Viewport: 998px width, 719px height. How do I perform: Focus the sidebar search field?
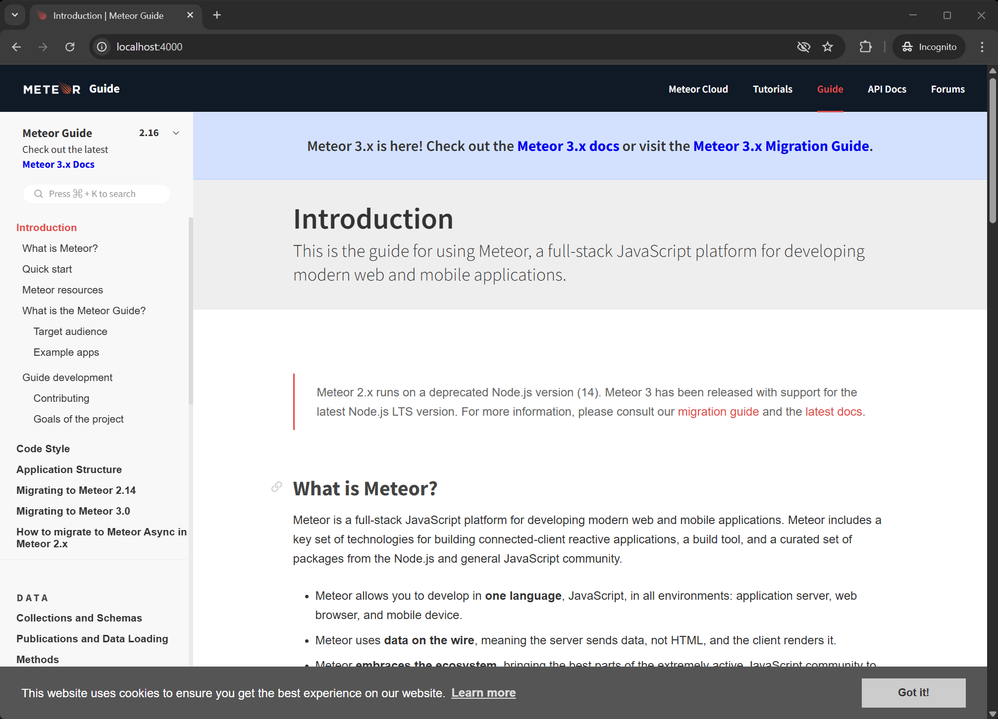(97, 194)
